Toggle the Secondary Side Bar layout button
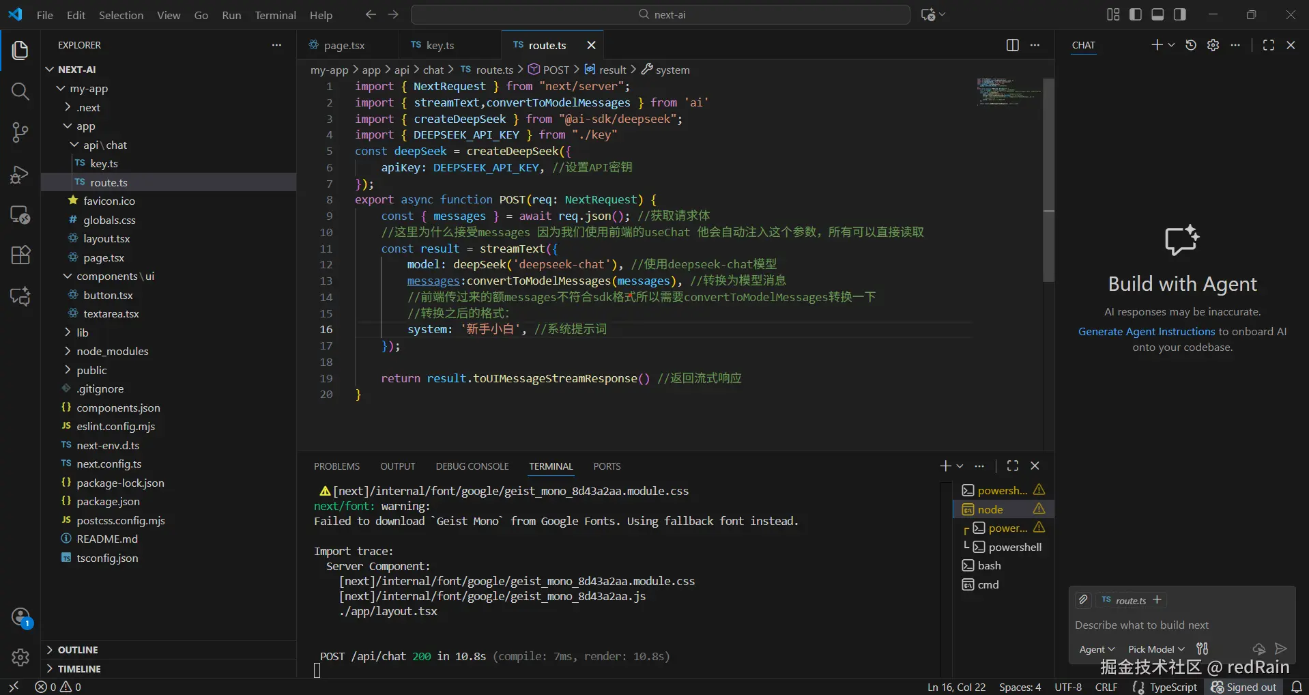Screen dimensions: 1309x695 [x=1180, y=14]
